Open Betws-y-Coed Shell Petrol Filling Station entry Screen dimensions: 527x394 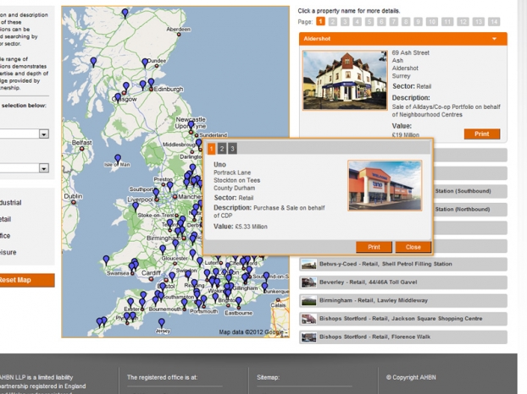tap(403, 265)
